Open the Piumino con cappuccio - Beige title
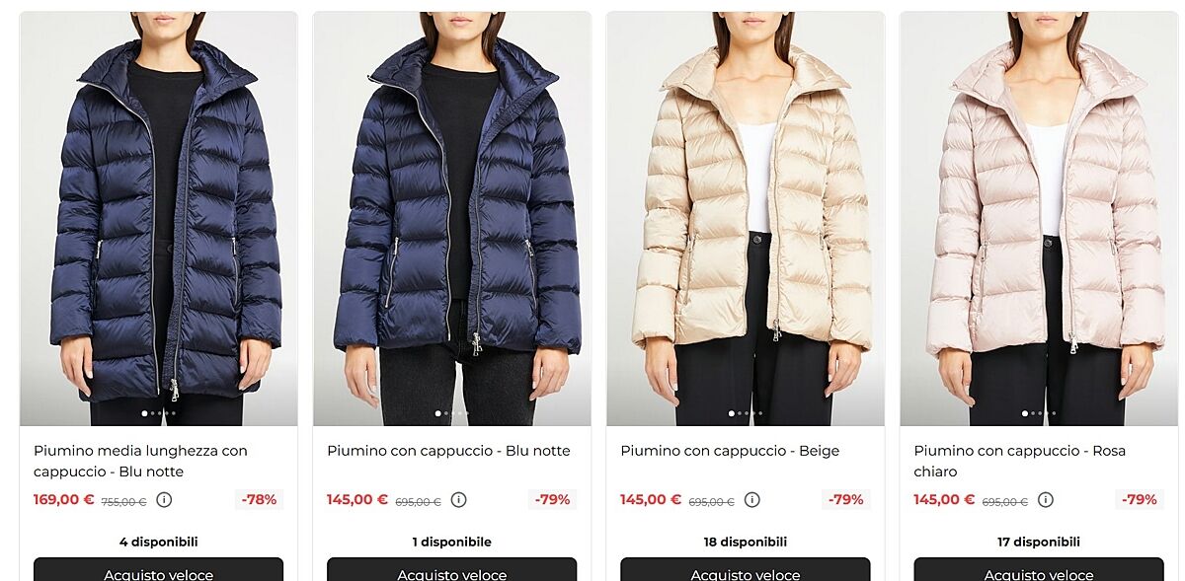Image resolution: width=1185 pixels, height=581 pixels. [730, 451]
